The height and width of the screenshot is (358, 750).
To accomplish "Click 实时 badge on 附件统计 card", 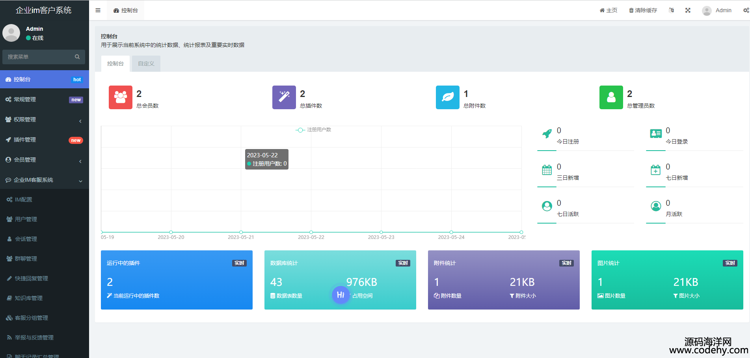I will [566, 263].
